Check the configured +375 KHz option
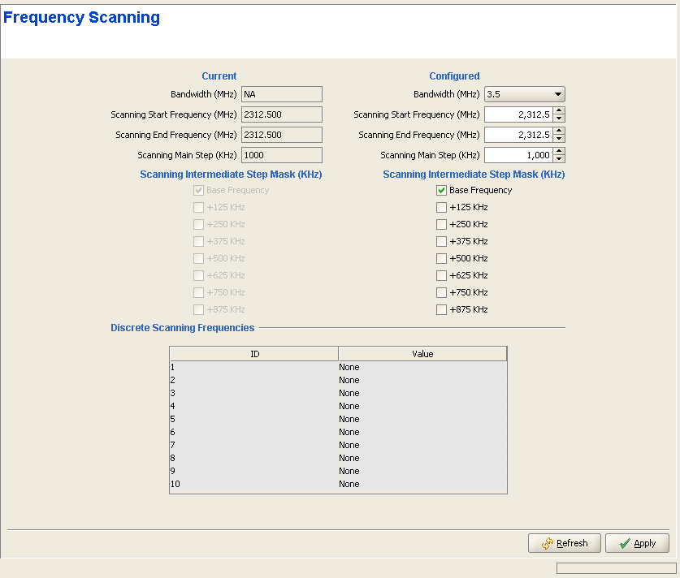This screenshot has width=680, height=578. click(441, 241)
